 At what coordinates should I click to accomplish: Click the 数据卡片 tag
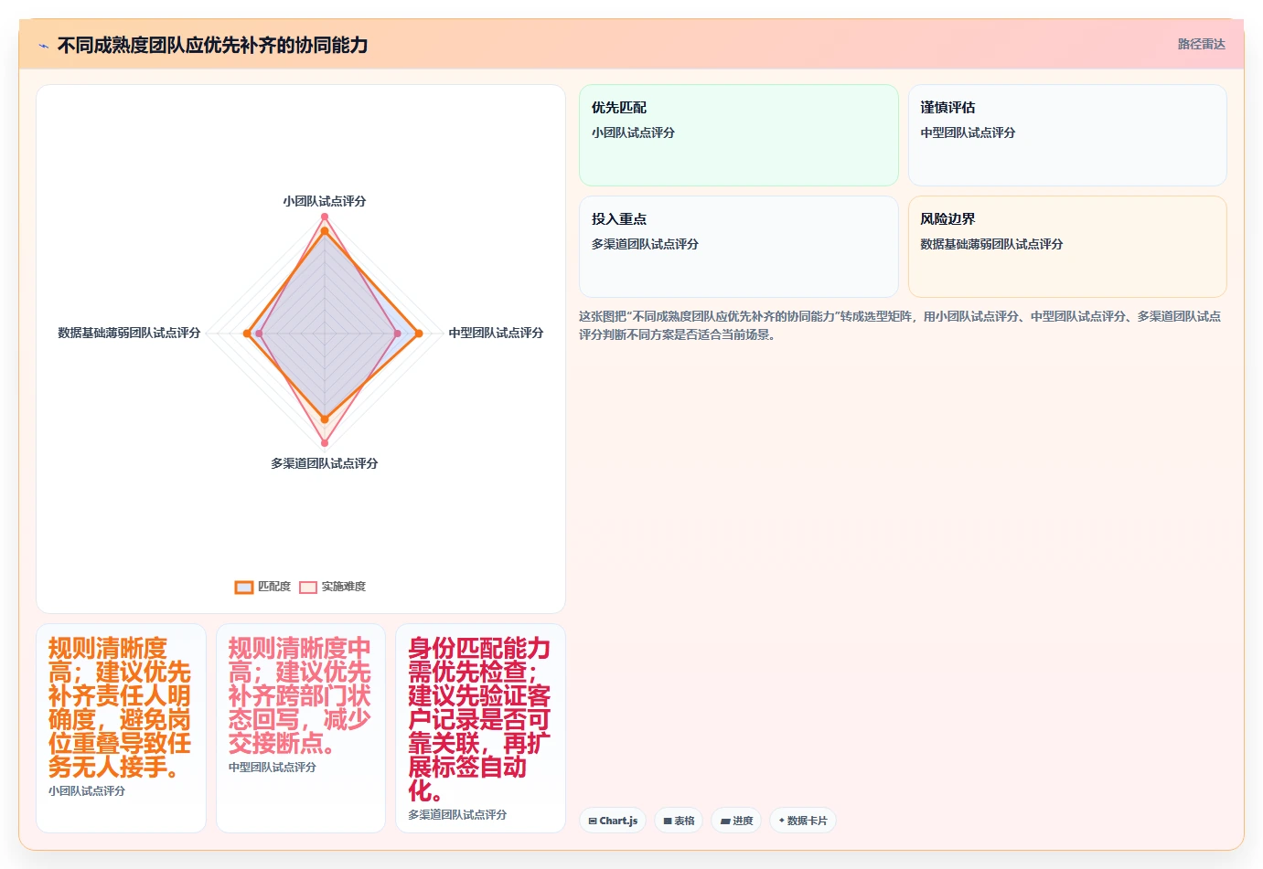(803, 821)
